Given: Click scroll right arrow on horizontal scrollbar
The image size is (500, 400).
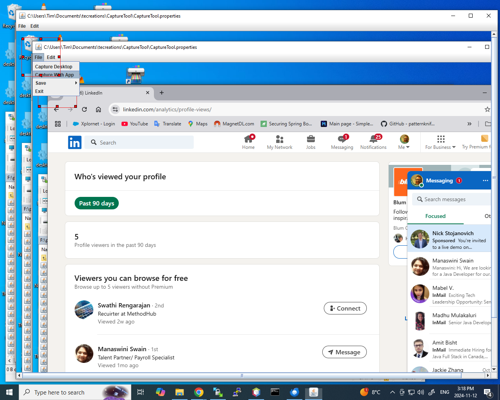Looking at the screenshot, I should click(487, 375).
